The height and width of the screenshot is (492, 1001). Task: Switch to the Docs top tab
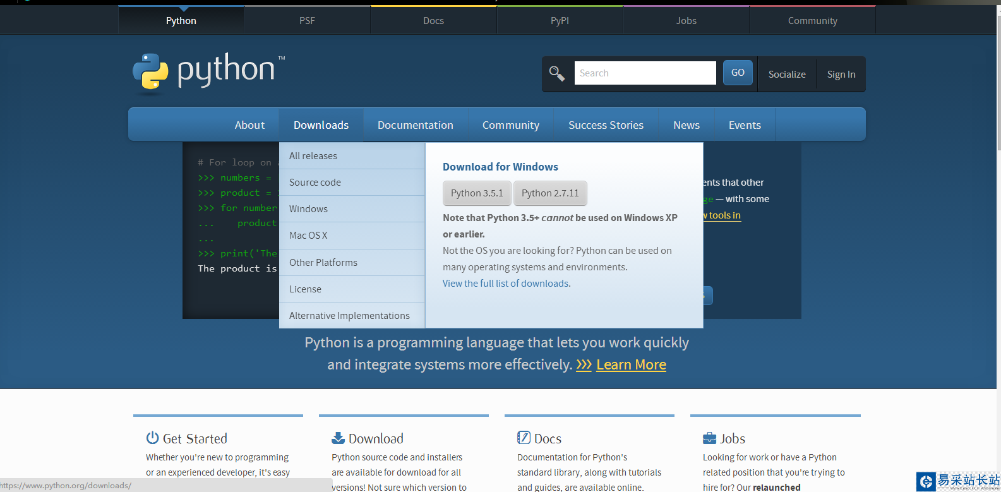pos(433,20)
